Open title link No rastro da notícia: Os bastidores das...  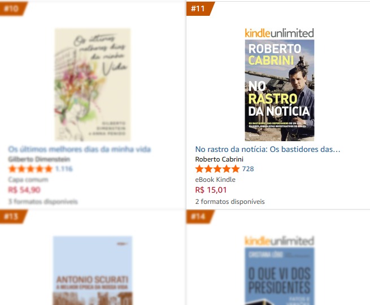[268, 149]
